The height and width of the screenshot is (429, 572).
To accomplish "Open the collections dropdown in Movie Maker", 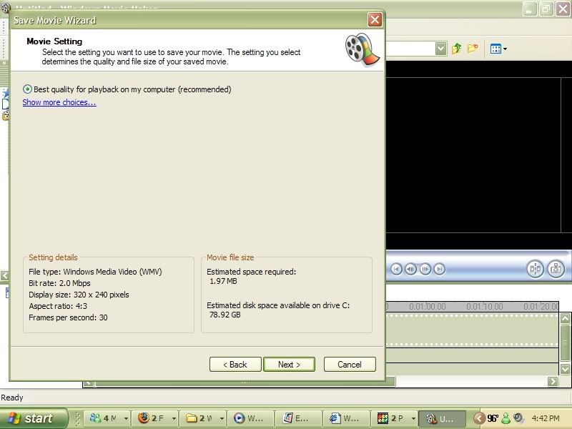I will 440,49.
